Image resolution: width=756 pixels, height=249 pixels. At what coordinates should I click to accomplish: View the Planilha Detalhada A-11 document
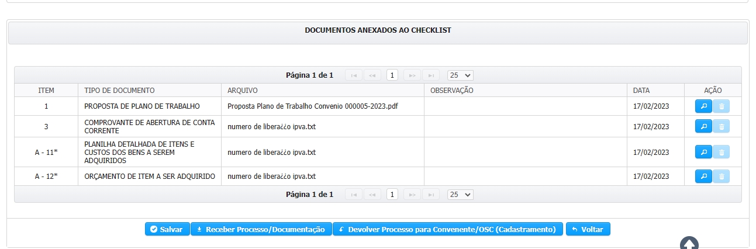(703, 152)
